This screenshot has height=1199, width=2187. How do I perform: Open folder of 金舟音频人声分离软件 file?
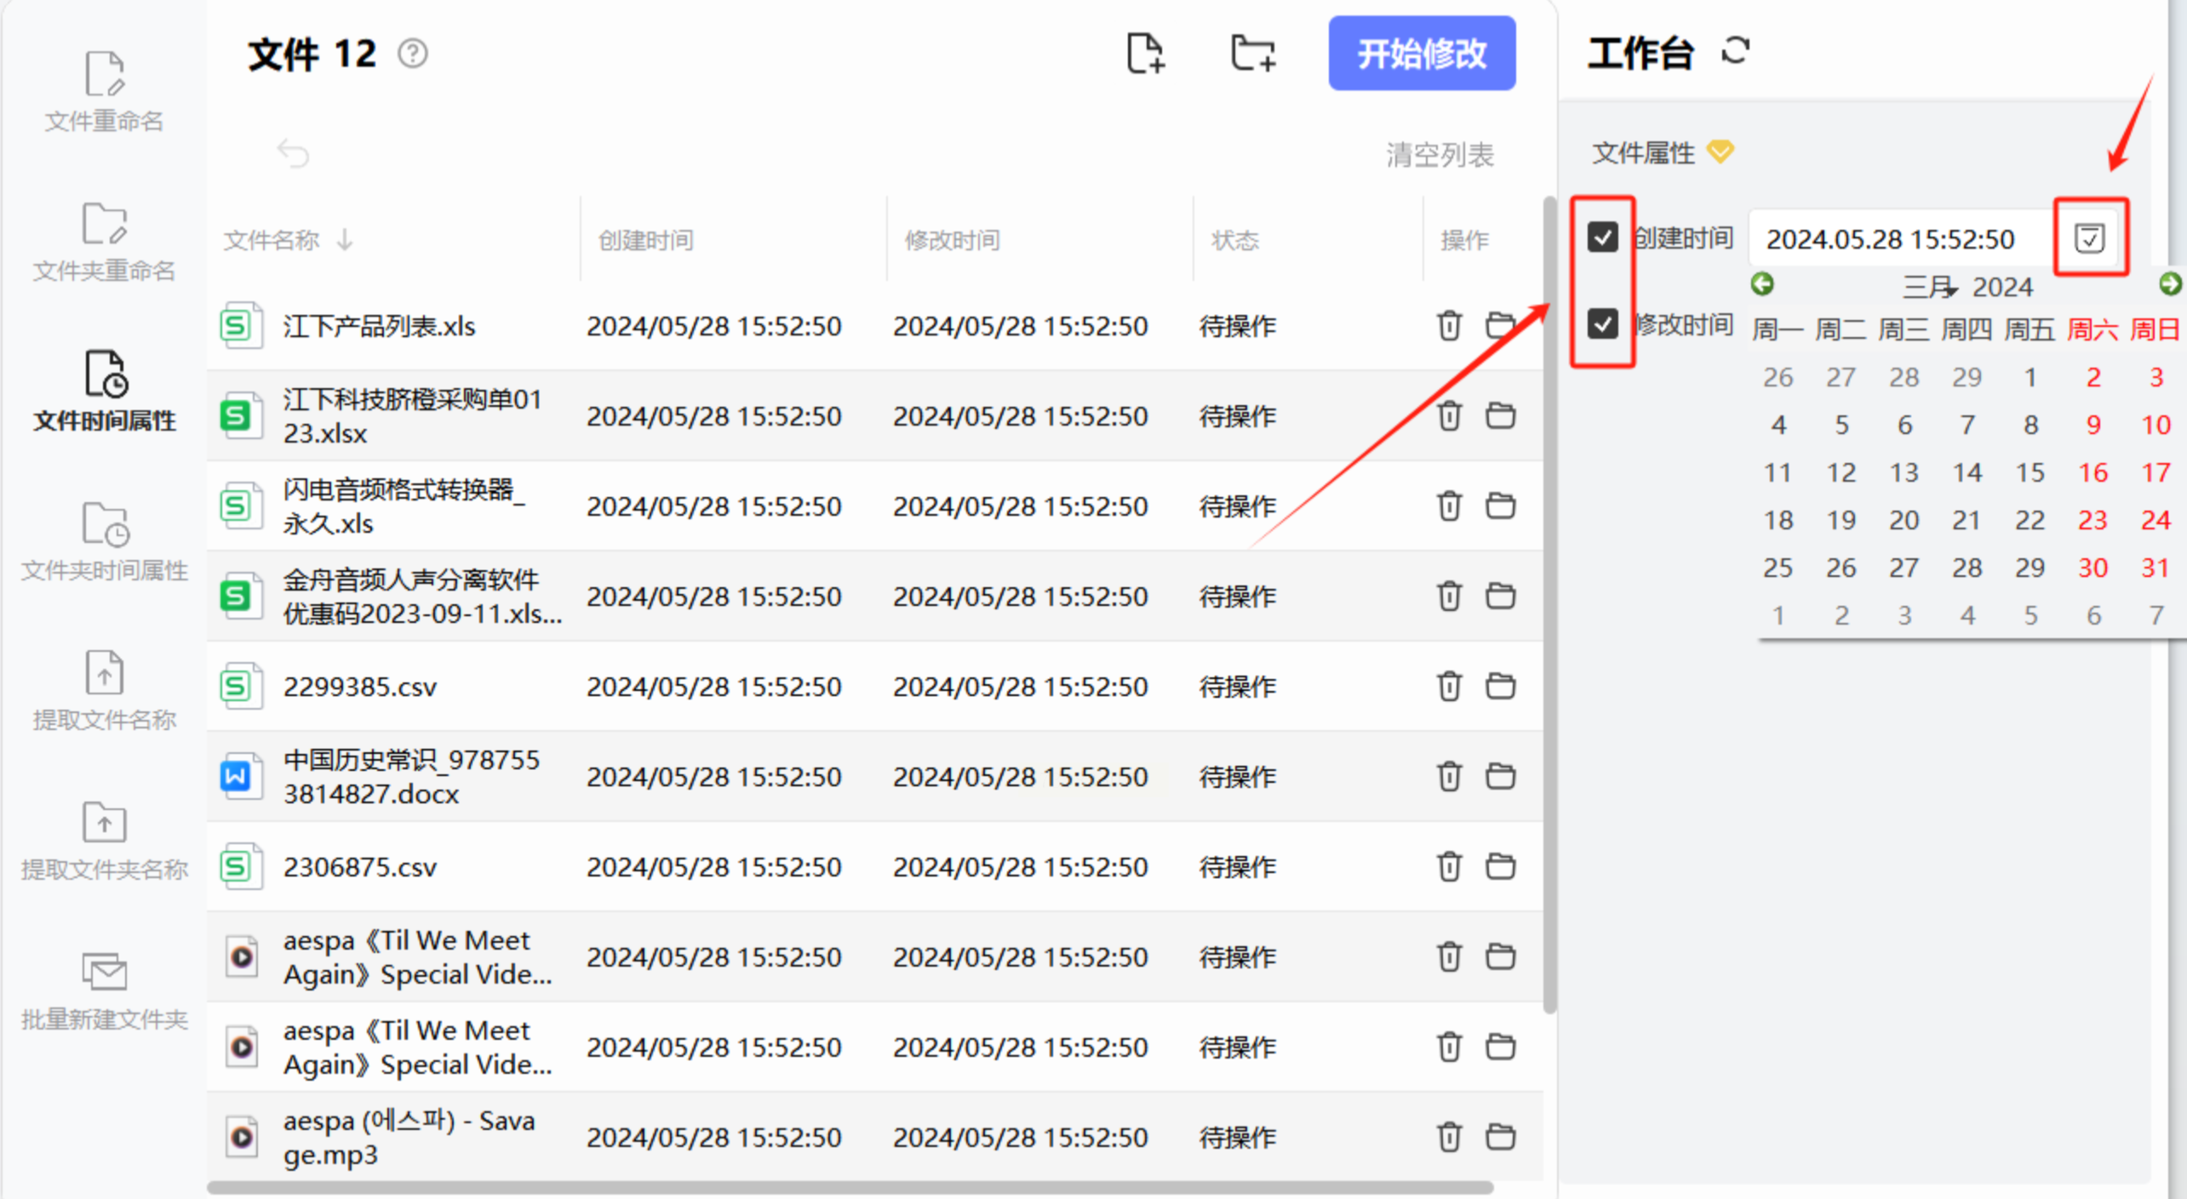tap(1500, 596)
